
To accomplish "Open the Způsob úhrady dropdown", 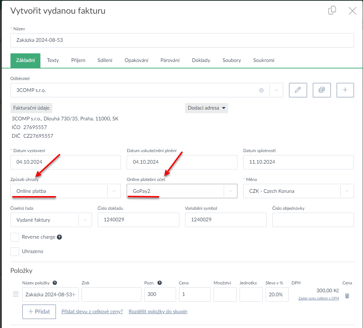I will pyautogui.click(x=114, y=191).
